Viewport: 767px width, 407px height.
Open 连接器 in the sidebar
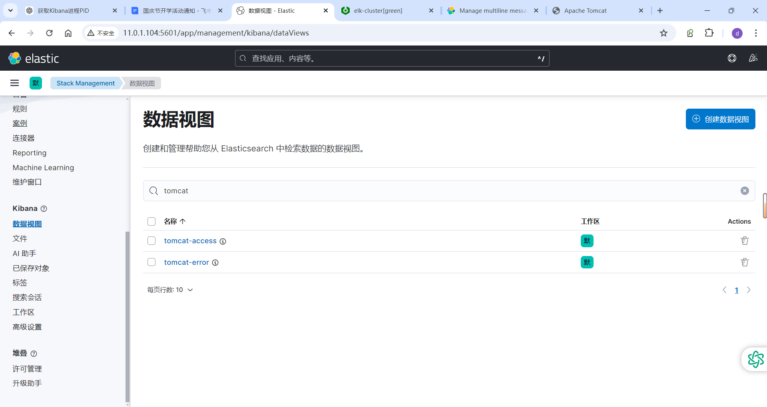pos(24,138)
